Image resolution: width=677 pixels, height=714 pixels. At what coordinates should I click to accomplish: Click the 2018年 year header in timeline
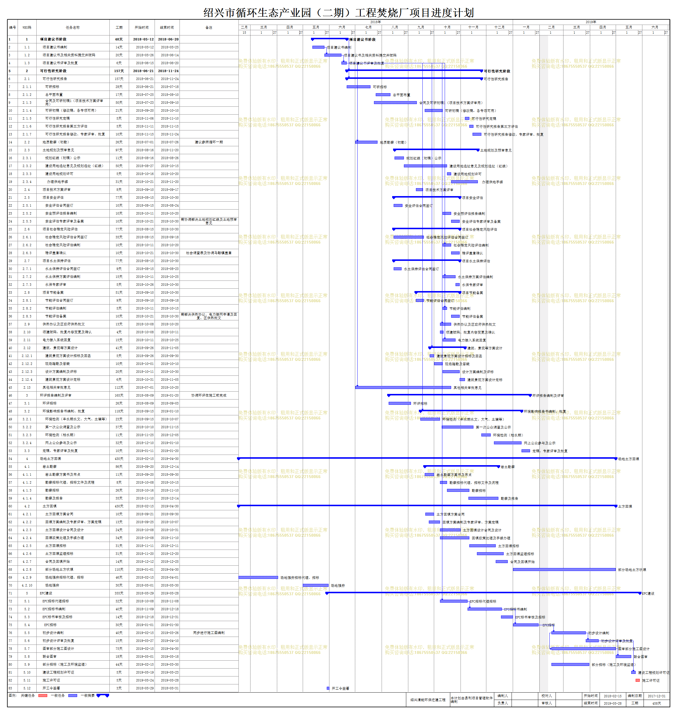[375, 22]
